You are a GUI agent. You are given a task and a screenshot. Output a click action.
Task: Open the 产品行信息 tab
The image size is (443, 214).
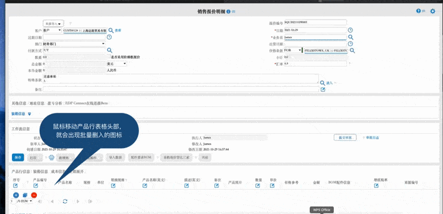[x=21, y=171]
